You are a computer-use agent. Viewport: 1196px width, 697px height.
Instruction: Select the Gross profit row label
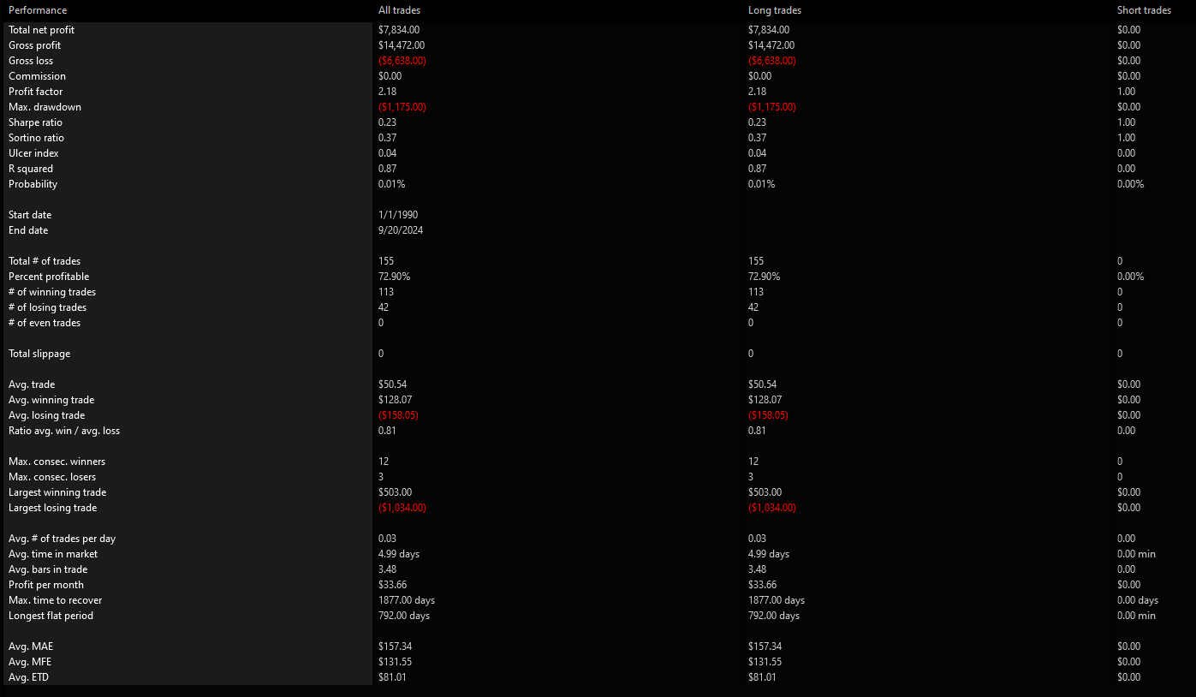(34, 45)
